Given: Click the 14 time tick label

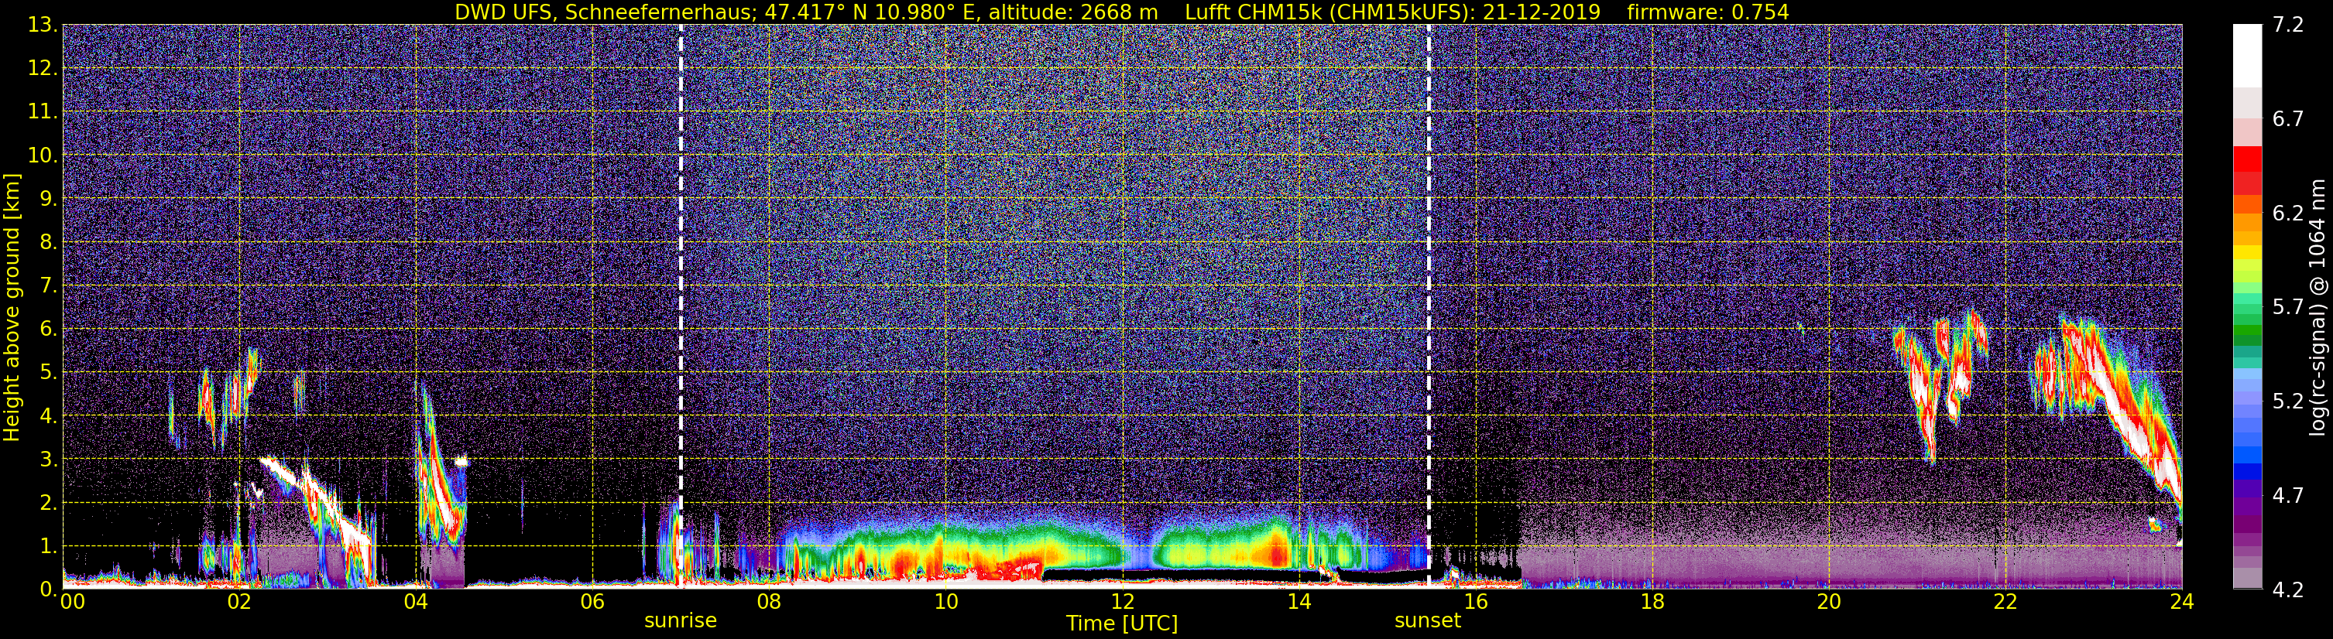Looking at the screenshot, I should [1299, 602].
